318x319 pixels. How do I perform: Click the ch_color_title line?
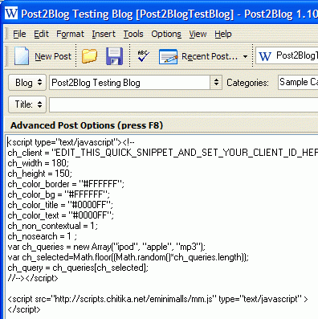(60, 205)
